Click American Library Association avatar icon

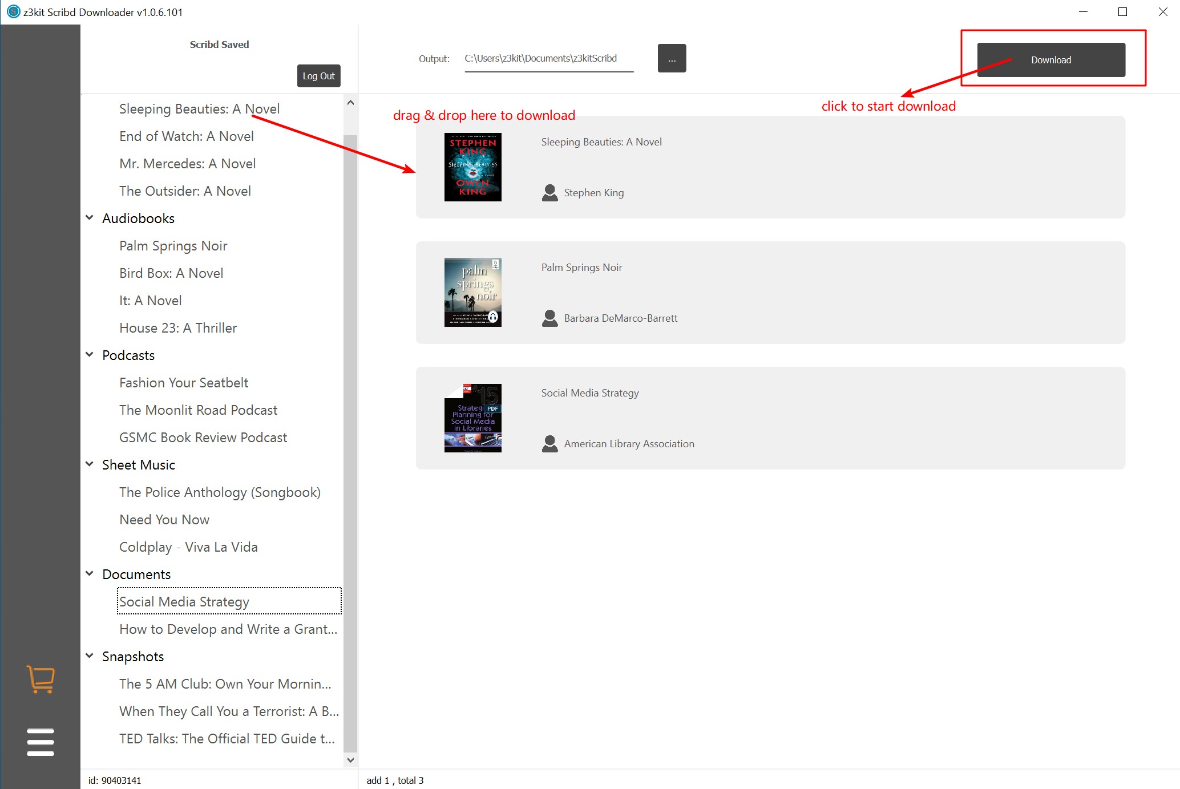(549, 444)
